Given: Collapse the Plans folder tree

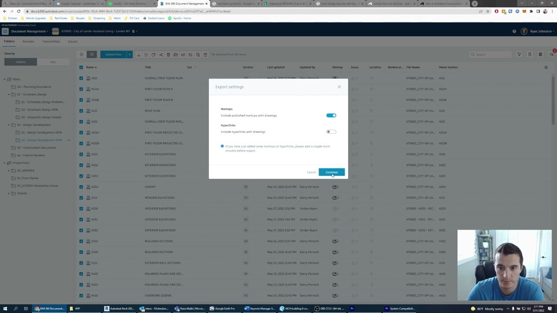Looking at the screenshot, I should pyautogui.click(x=4, y=79).
